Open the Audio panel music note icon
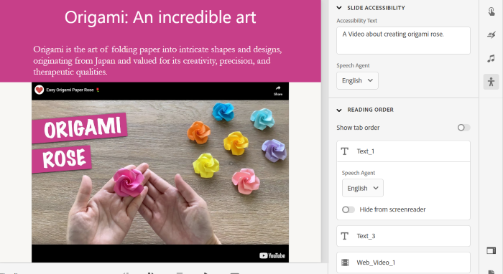The width and height of the screenshot is (503, 274). pyautogui.click(x=491, y=58)
